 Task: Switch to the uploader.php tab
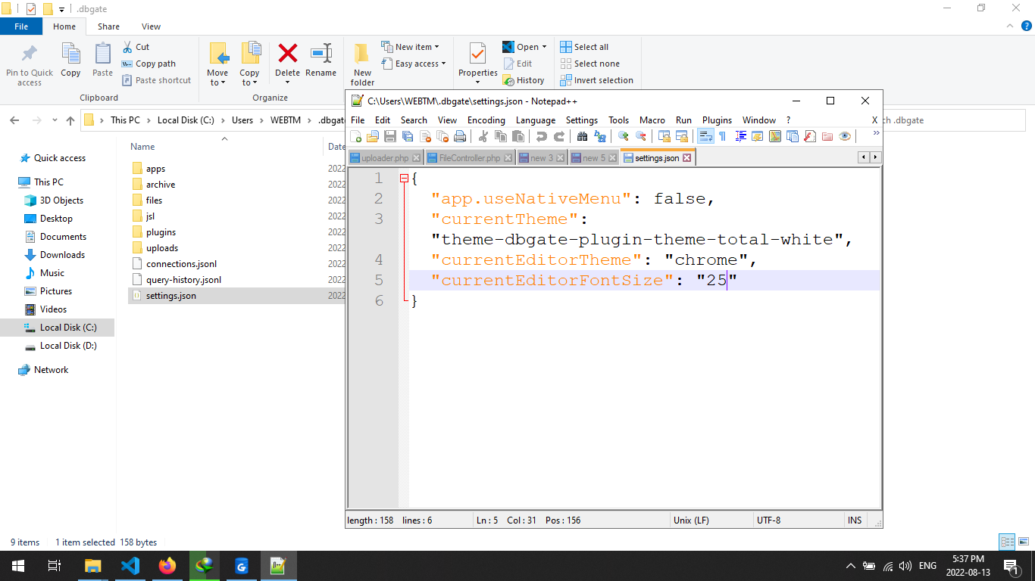(385, 158)
